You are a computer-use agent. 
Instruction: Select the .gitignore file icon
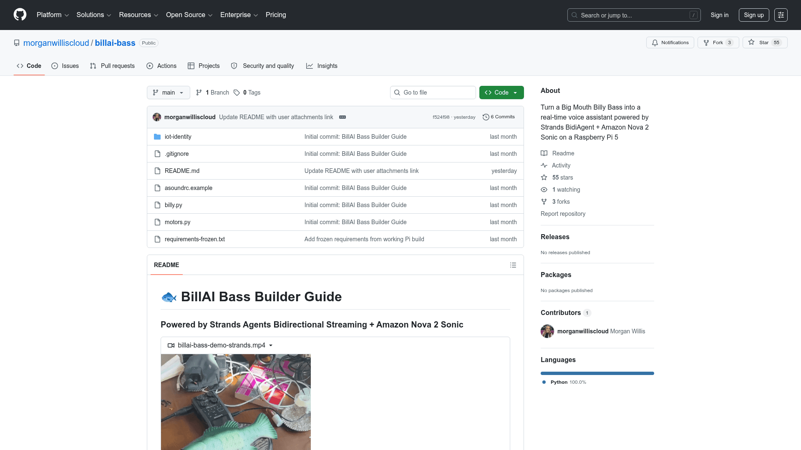pyautogui.click(x=157, y=154)
